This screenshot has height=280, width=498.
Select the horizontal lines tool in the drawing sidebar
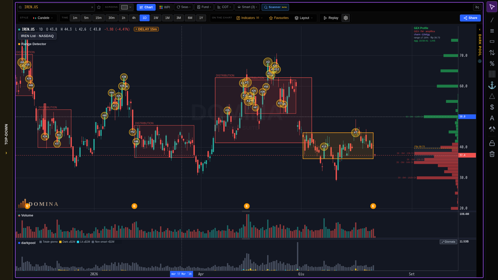492,31
